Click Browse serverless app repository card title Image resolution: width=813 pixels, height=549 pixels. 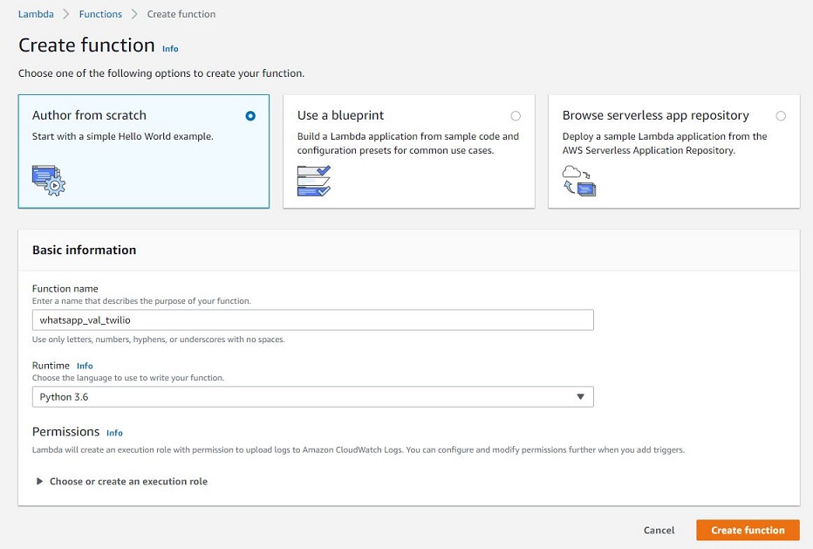point(656,115)
